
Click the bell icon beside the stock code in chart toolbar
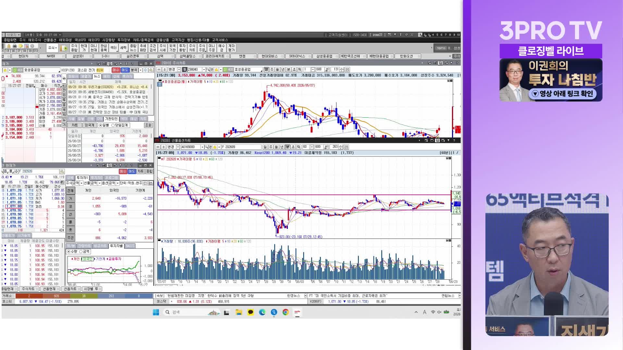(216, 70)
